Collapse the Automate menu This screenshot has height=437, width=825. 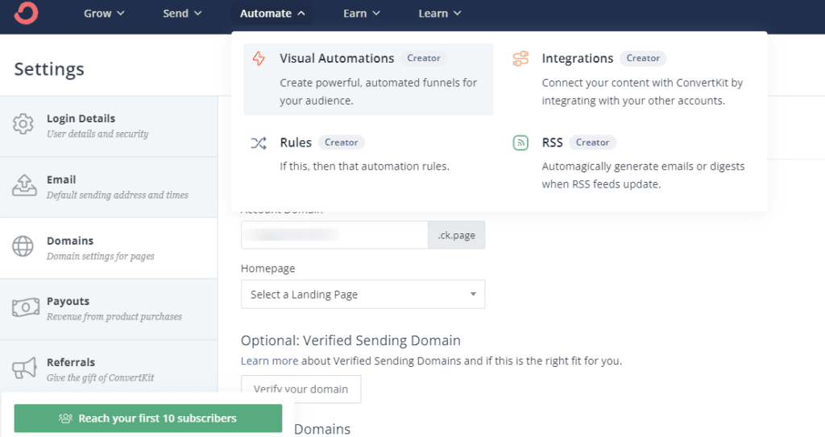pos(272,13)
